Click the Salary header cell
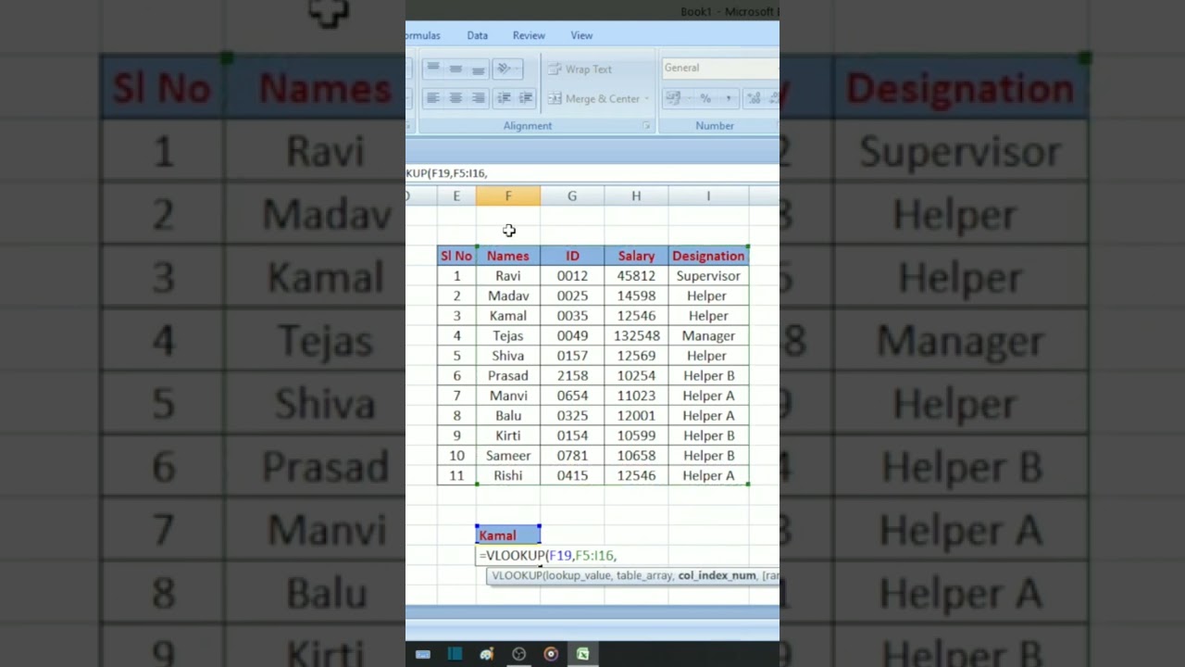The height and width of the screenshot is (667, 1185). tap(636, 256)
